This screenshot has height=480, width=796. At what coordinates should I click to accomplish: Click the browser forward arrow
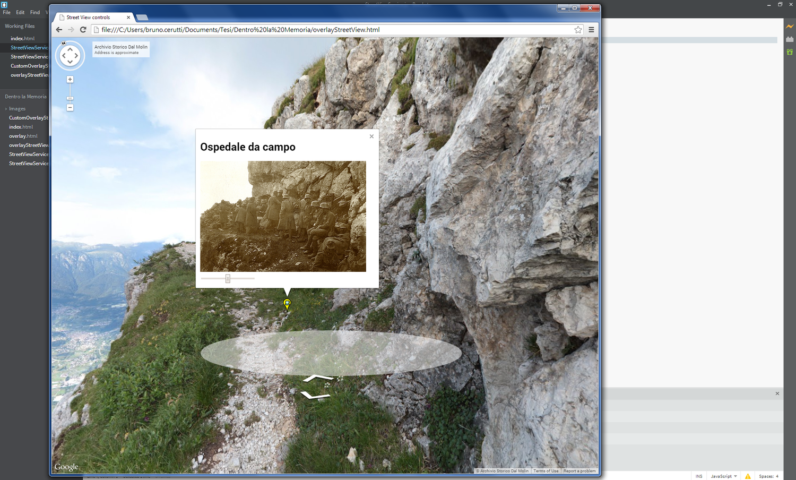coord(71,30)
